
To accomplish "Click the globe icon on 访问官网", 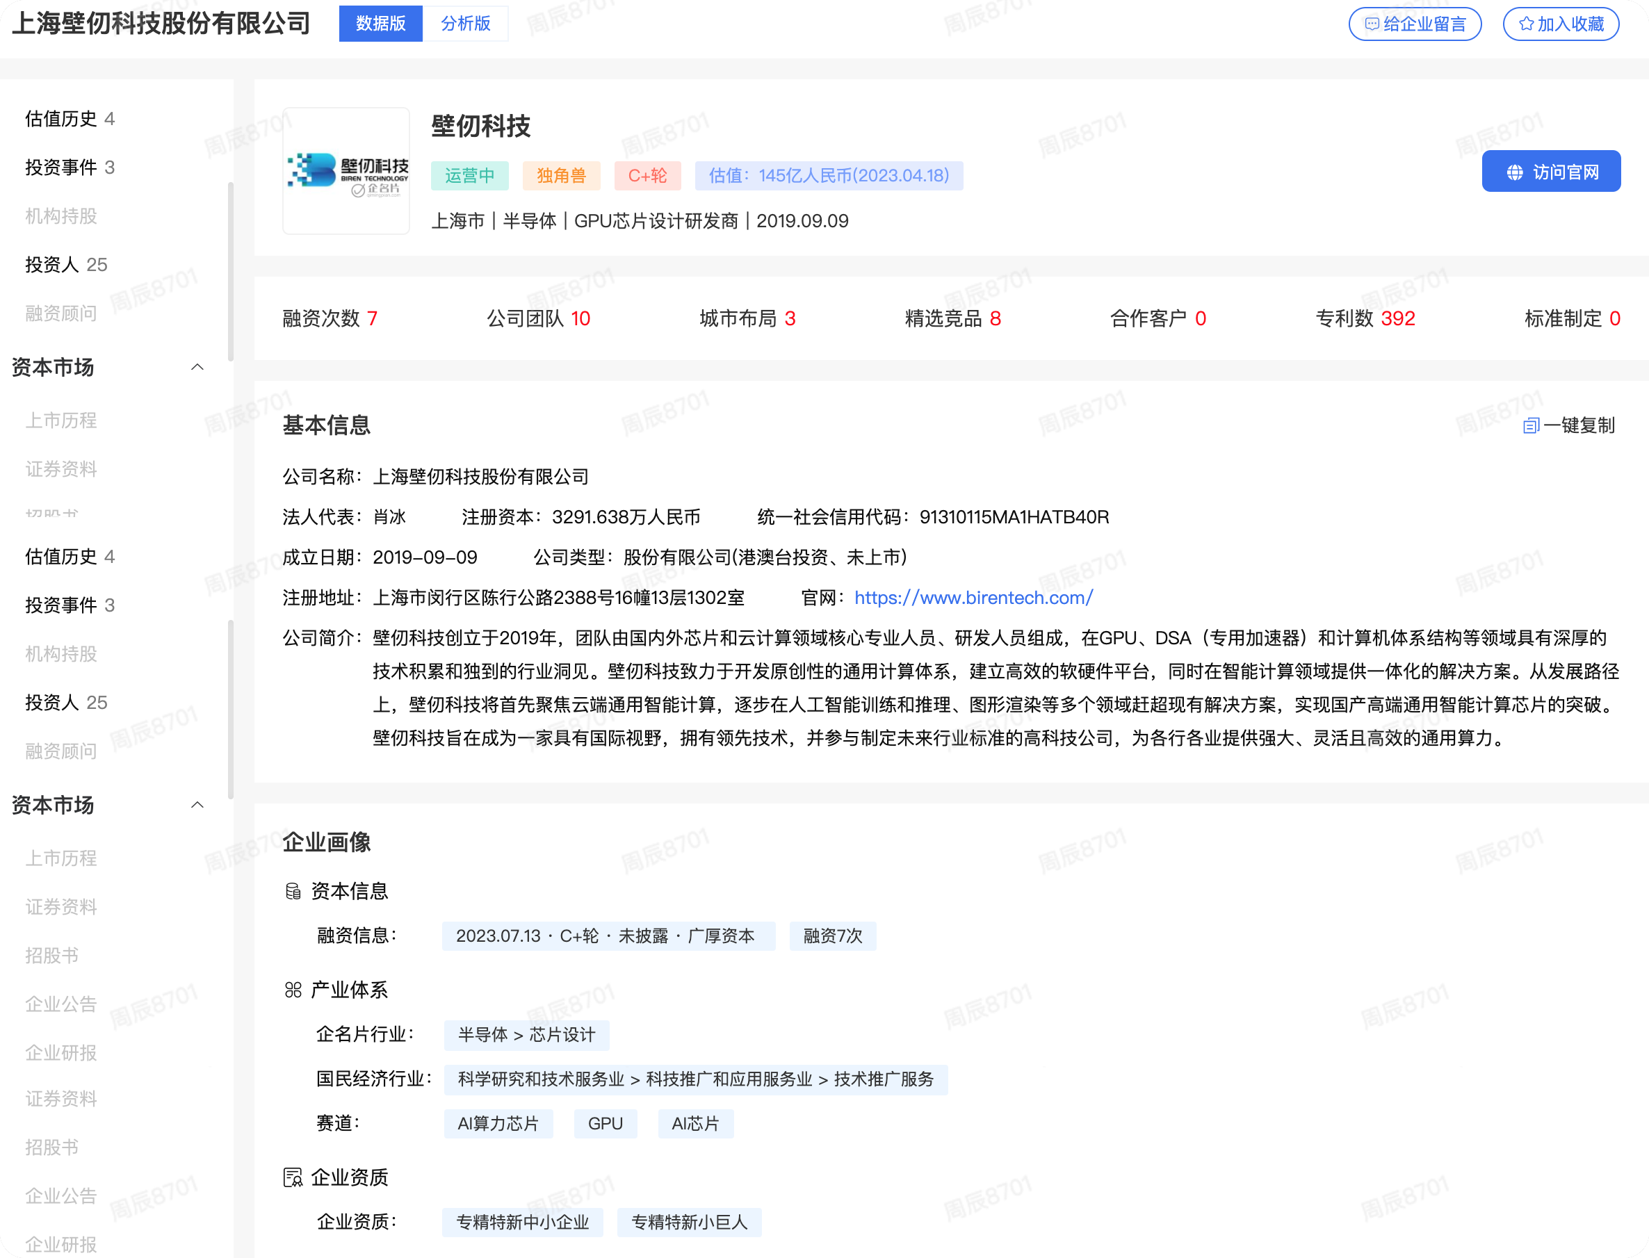I will point(1514,173).
